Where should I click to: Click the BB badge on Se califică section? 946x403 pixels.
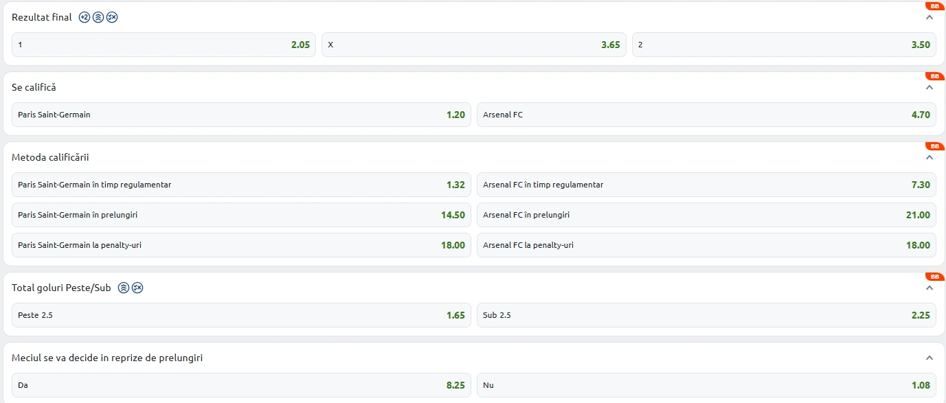[935, 76]
